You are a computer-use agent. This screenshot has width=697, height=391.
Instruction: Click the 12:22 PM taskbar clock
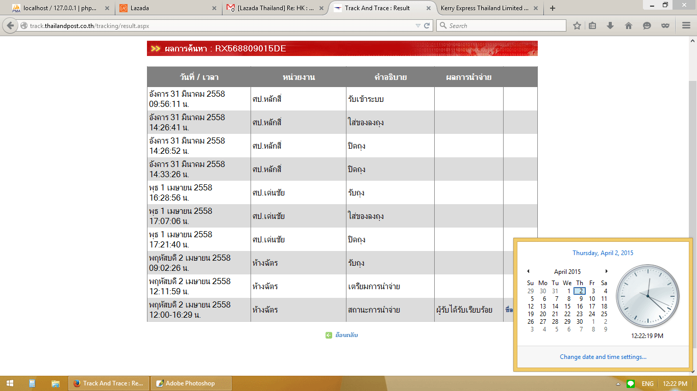(675, 383)
